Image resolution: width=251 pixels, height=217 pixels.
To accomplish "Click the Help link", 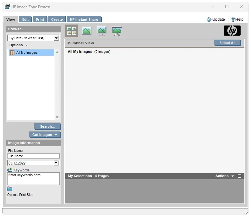I will pyautogui.click(x=239, y=19).
